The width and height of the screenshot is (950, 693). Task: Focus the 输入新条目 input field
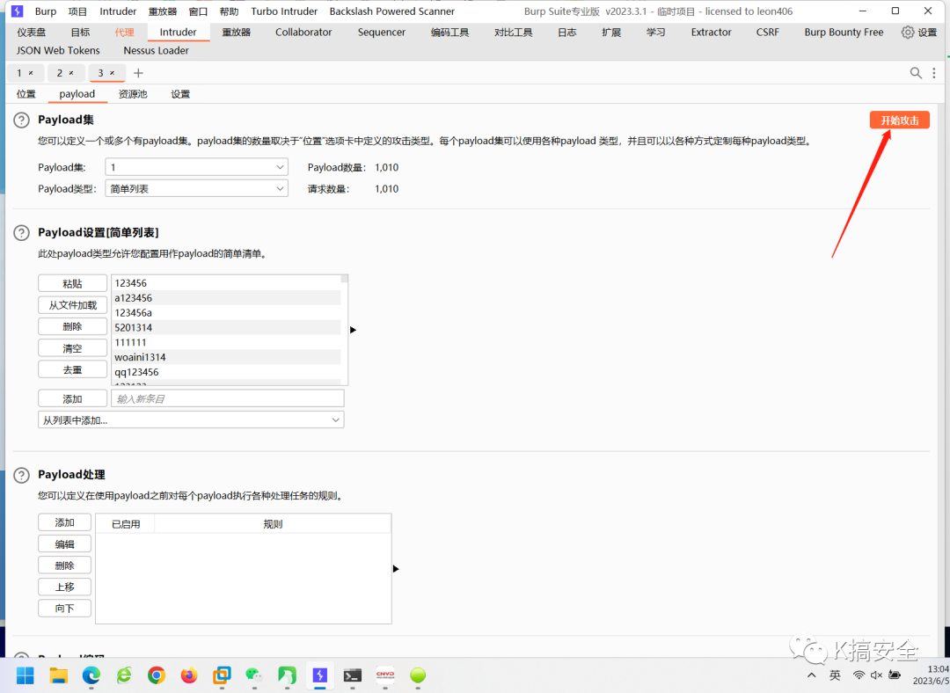pos(228,398)
